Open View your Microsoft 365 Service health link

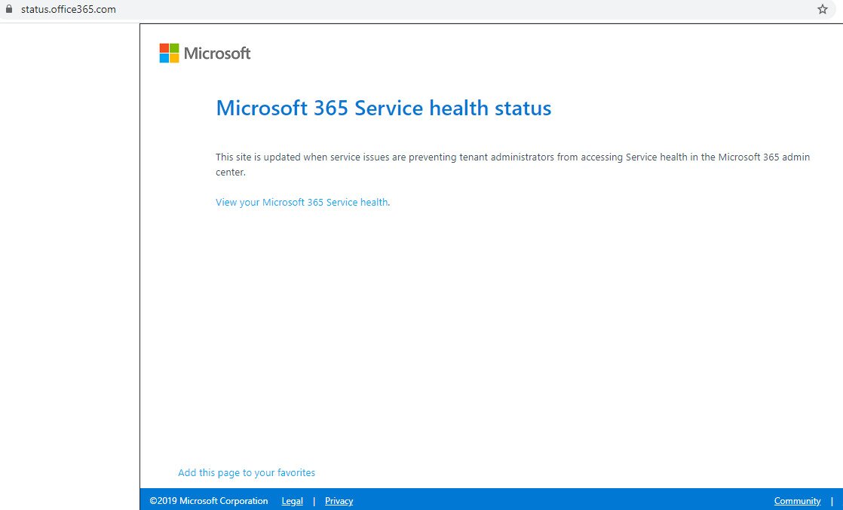(x=302, y=202)
